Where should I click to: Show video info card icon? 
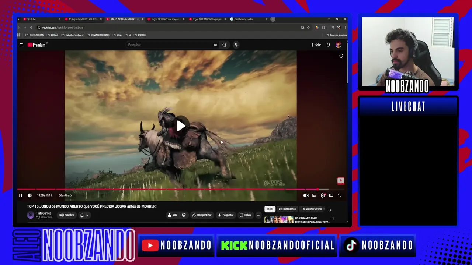(341, 56)
